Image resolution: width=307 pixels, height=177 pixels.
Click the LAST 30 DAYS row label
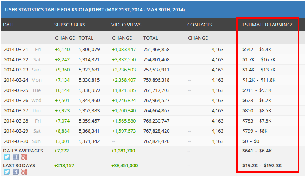click(20, 166)
